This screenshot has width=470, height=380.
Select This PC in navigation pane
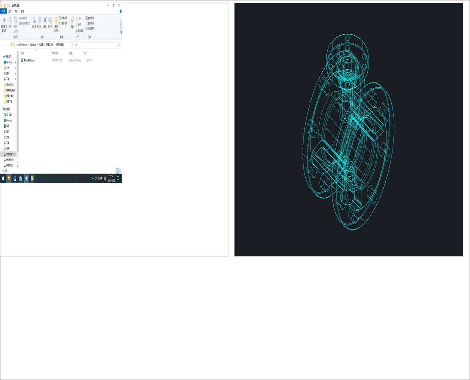[7, 109]
